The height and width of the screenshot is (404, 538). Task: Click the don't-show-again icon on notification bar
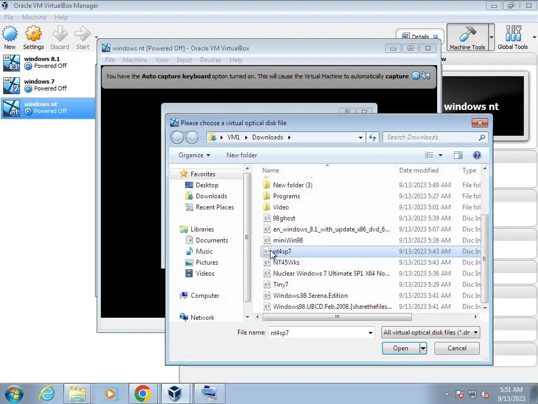[426, 76]
